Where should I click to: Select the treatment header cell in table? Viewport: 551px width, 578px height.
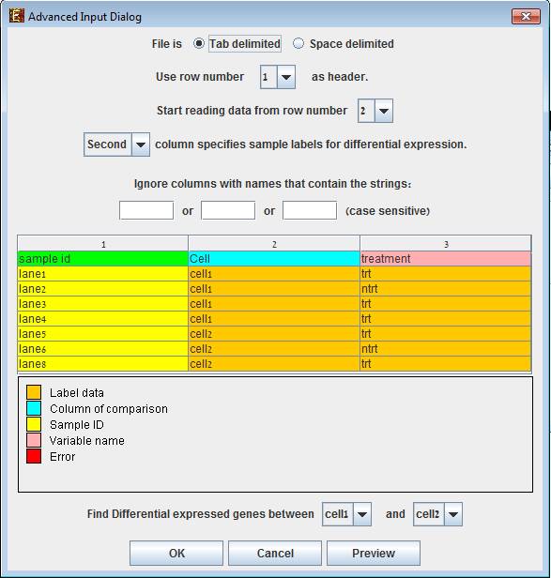[x=445, y=258]
